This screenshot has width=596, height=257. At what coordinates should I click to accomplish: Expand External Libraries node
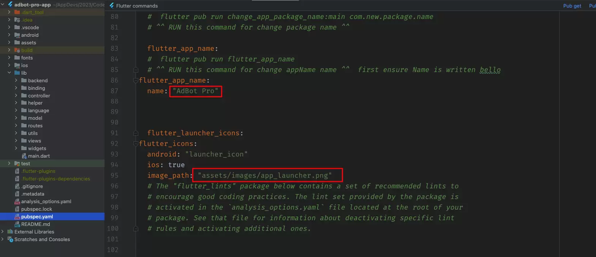3,232
